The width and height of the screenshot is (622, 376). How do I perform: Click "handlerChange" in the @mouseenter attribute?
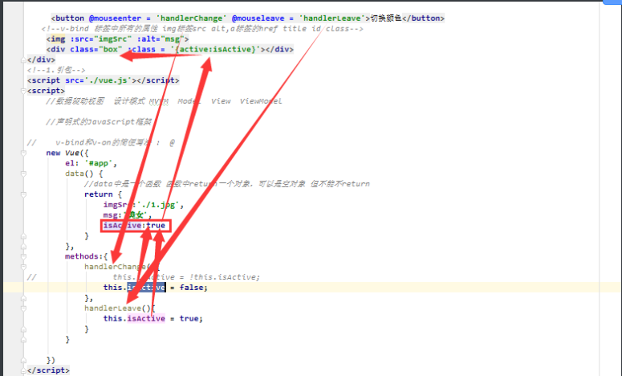click(x=191, y=18)
